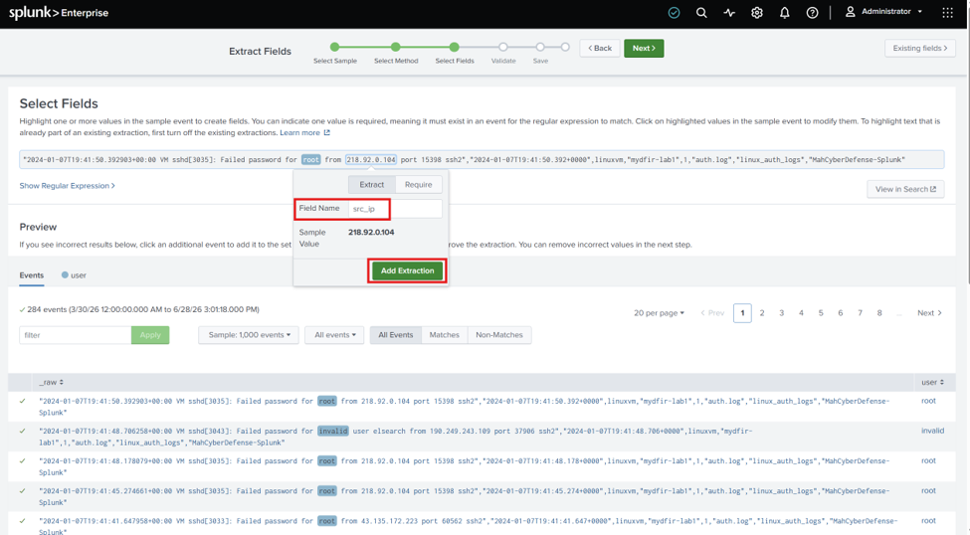Show only Non-Matches events

pyautogui.click(x=499, y=334)
